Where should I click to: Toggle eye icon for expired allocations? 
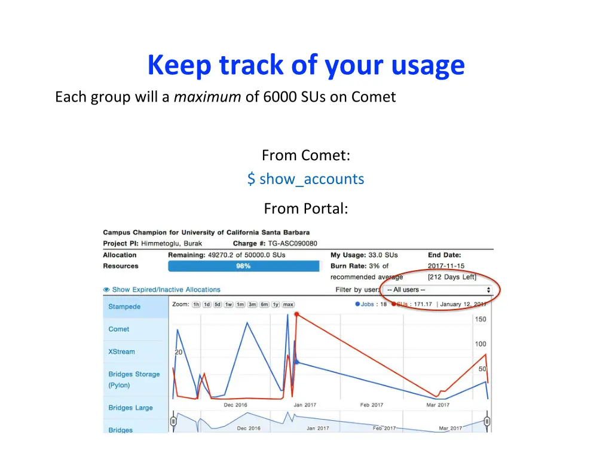106,290
